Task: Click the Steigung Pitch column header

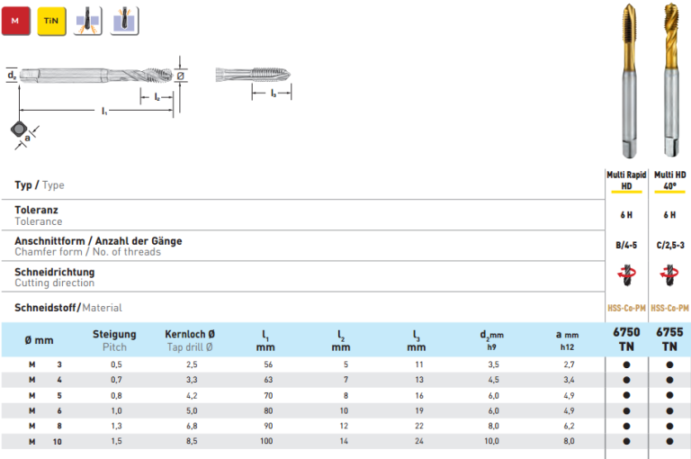Action: [x=114, y=339]
